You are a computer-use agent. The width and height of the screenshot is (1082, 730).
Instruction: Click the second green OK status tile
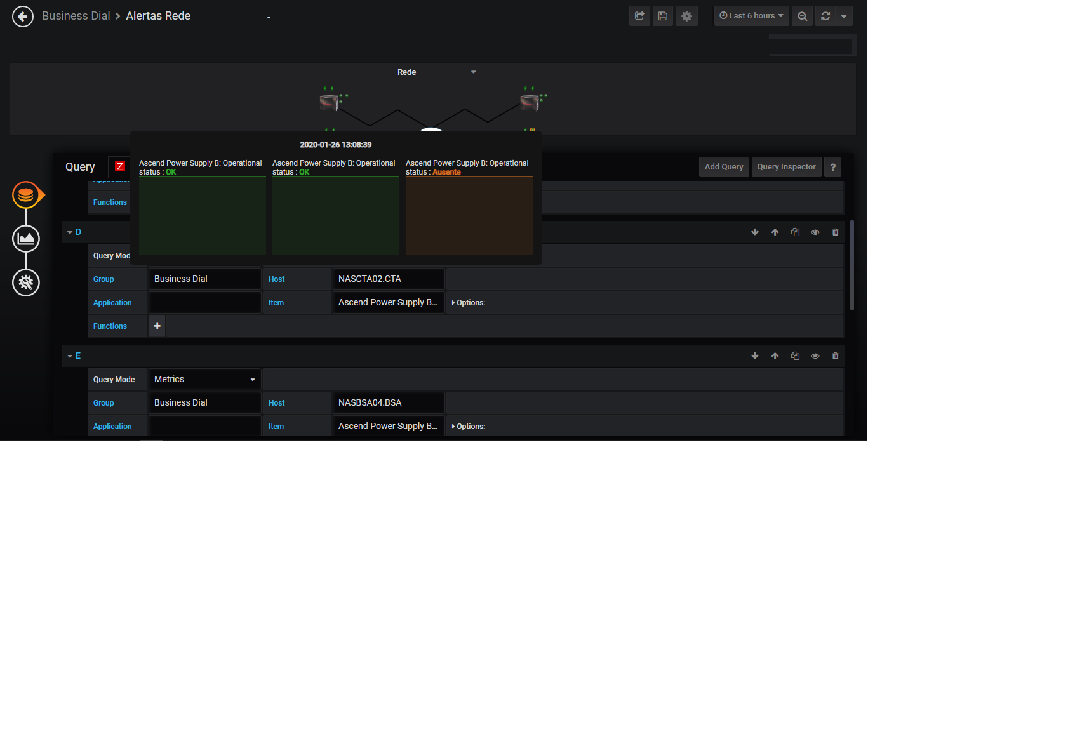336,216
